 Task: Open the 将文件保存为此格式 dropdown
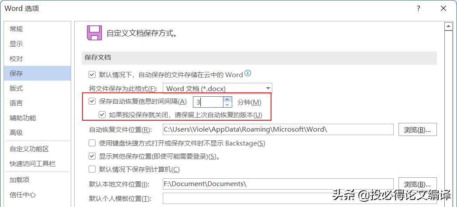pos(217,88)
